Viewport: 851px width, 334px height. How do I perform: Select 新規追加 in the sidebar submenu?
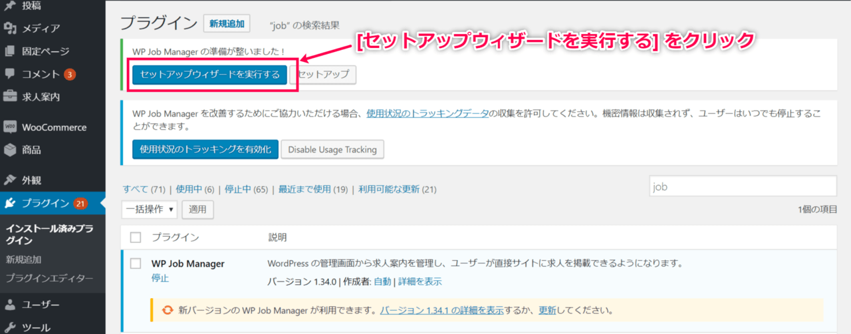pyautogui.click(x=23, y=259)
